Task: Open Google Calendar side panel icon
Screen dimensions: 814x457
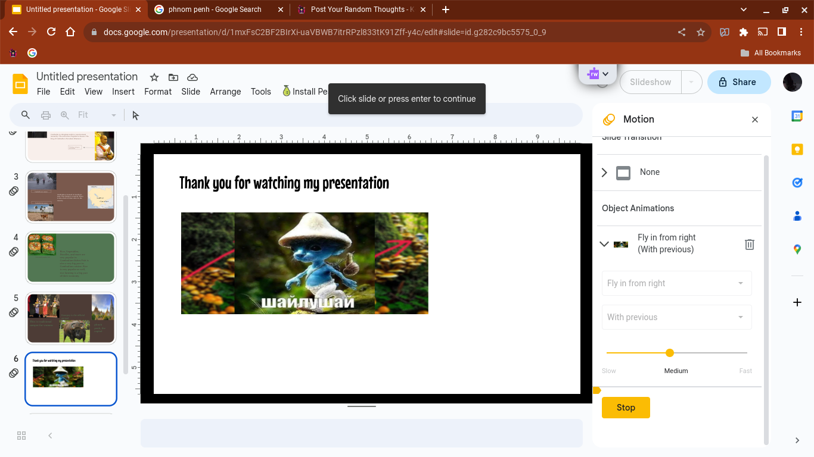Action: click(797, 117)
